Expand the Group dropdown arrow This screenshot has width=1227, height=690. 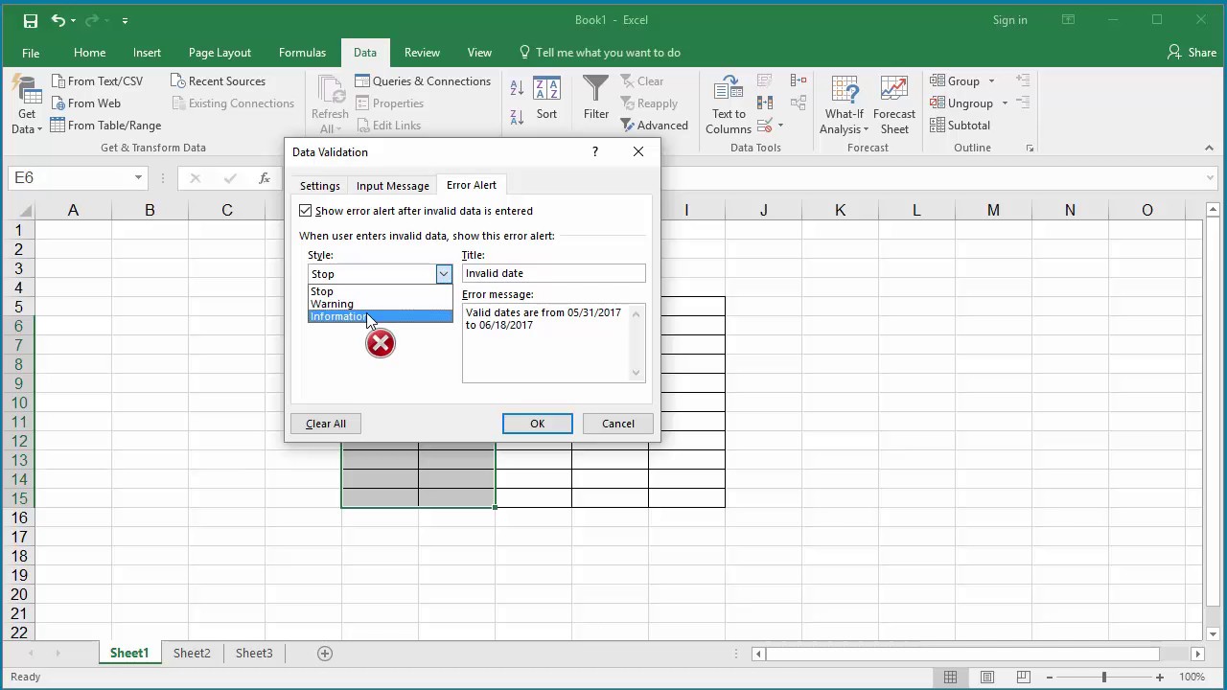coord(991,81)
